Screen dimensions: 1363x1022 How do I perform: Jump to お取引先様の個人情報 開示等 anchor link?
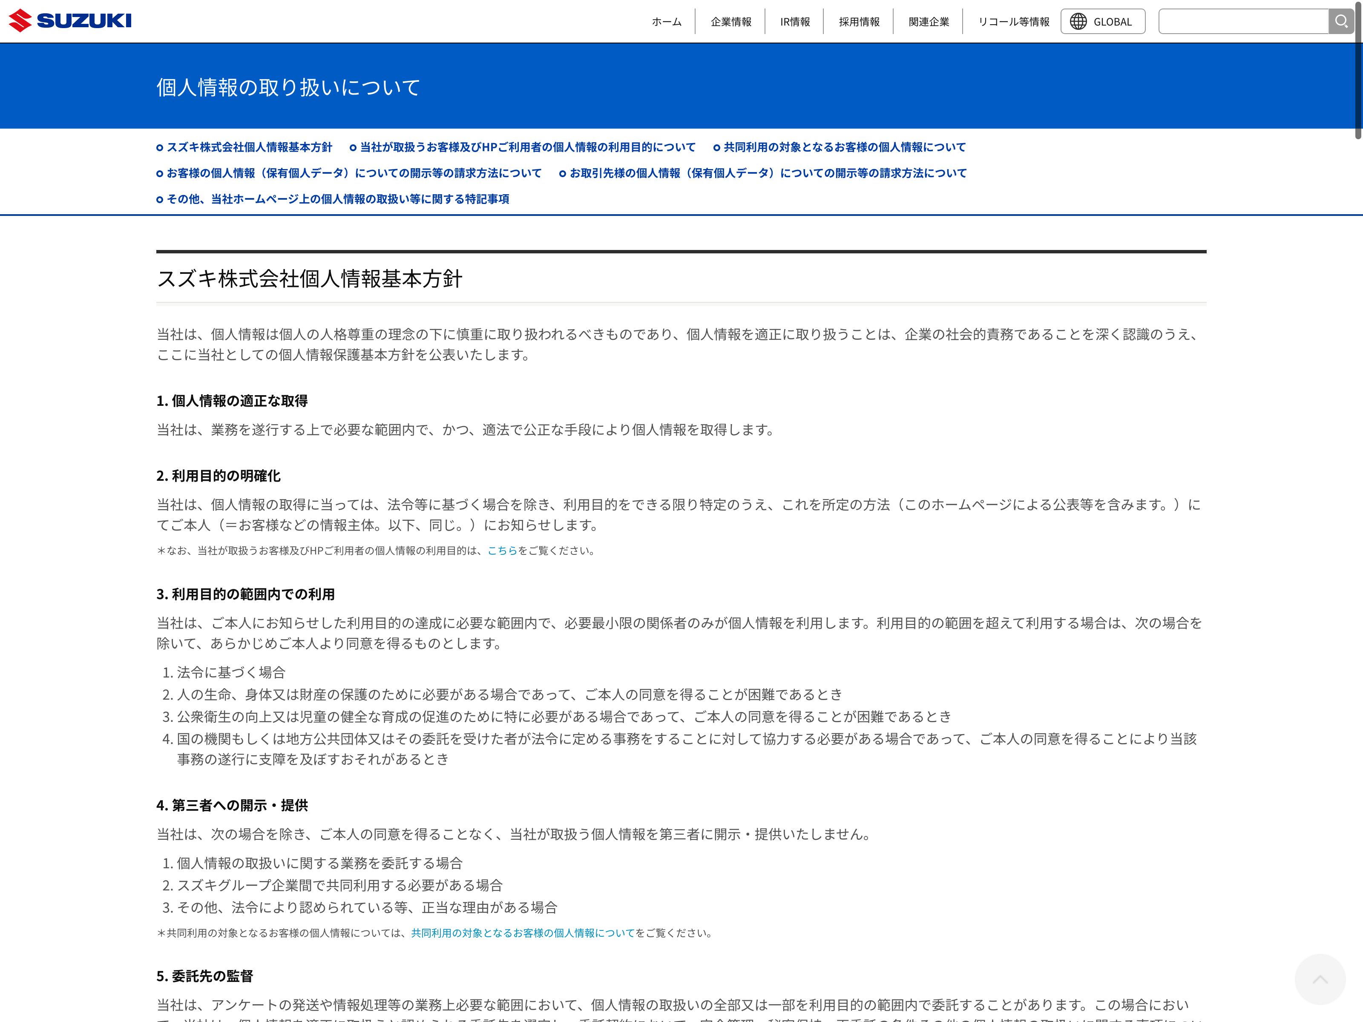tap(768, 173)
